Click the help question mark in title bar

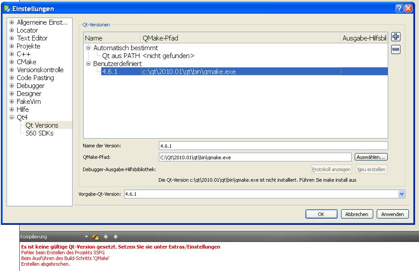click(399, 8)
